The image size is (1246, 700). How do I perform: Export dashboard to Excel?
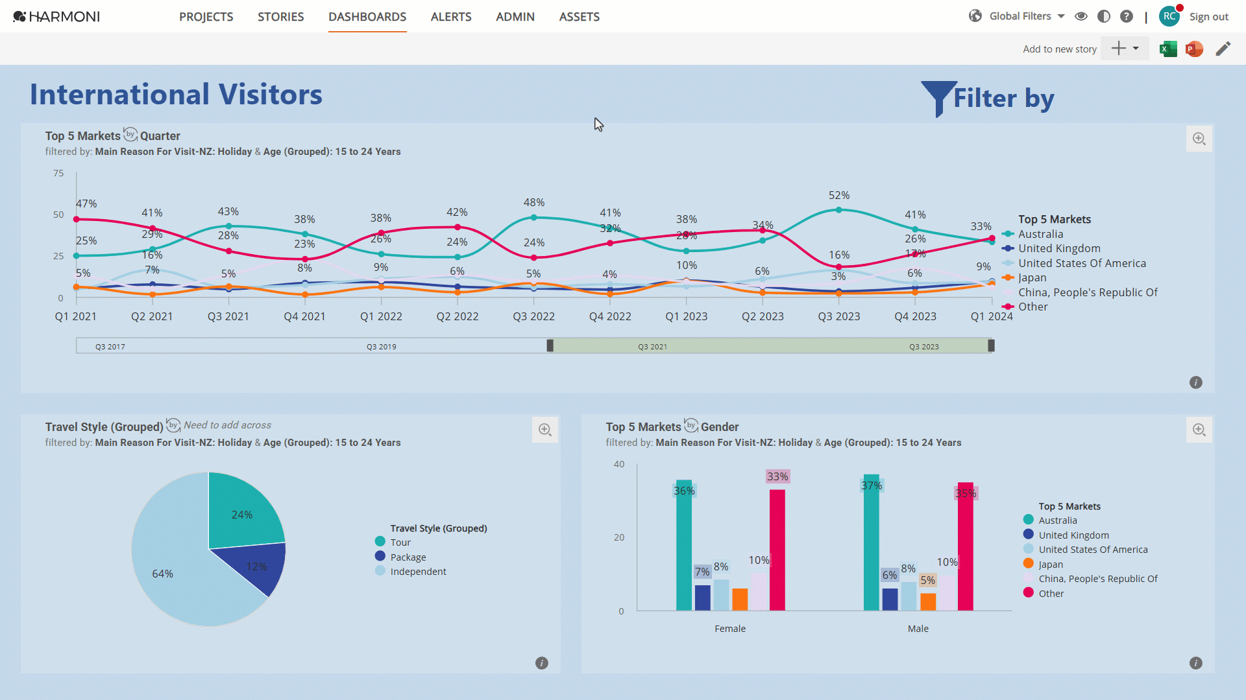(x=1168, y=49)
